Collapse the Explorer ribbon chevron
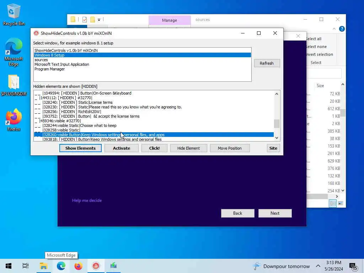 click(x=334, y=29)
